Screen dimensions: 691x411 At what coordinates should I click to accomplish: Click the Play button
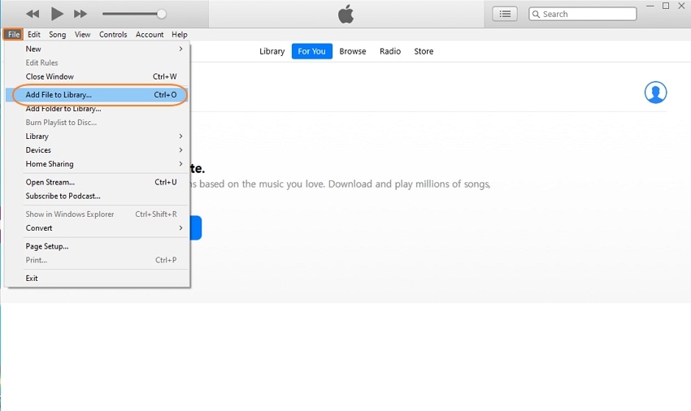[57, 14]
